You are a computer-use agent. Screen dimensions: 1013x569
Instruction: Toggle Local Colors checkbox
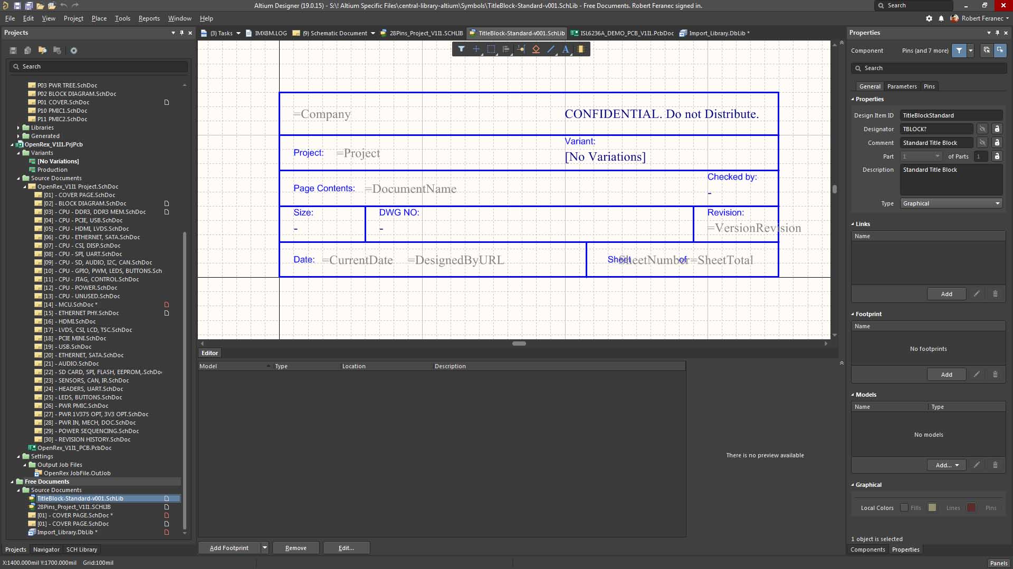click(x=904, y=508)
